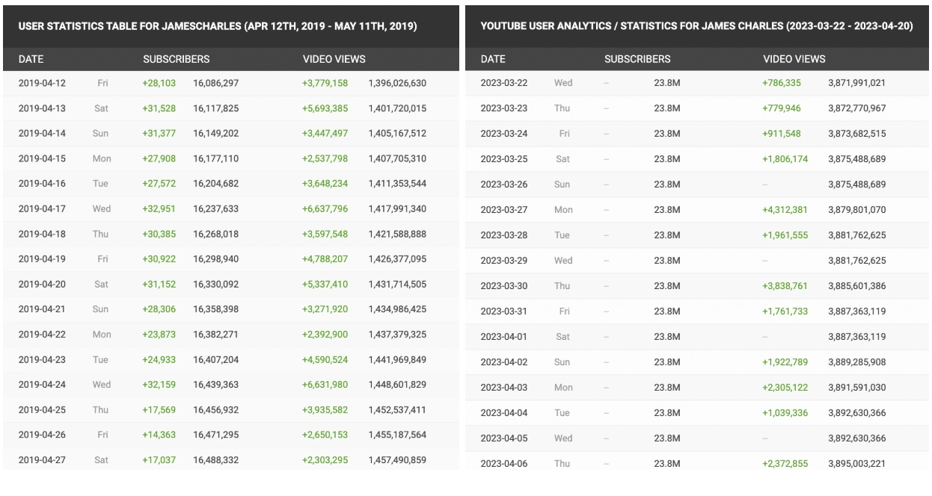The height and width of the screenshot is (496, 932).
Task: Click the 2019-04-25 date row
Action: 42,410
